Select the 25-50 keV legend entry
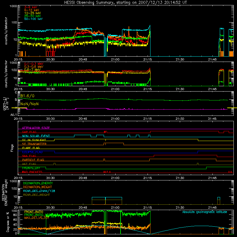237x237 pixels. pos(33,16)
